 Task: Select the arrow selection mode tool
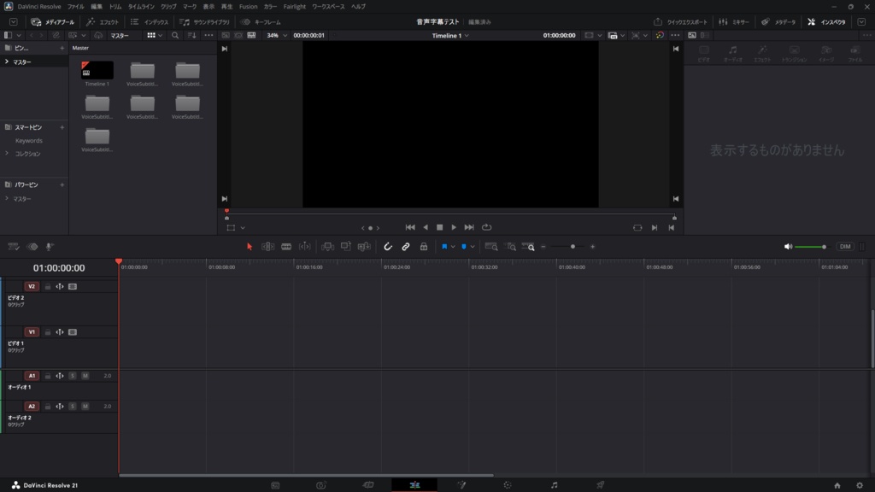click(250, 247)
